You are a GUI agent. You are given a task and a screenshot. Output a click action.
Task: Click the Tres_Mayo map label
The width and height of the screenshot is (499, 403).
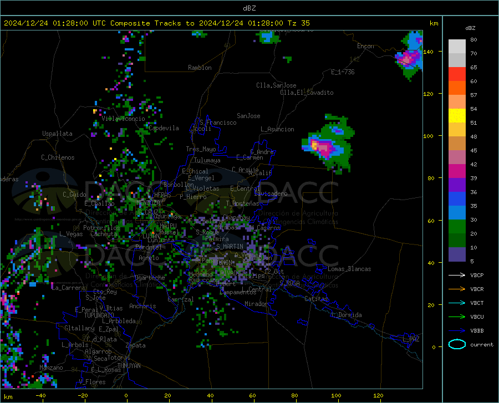[x=201, y=149]
